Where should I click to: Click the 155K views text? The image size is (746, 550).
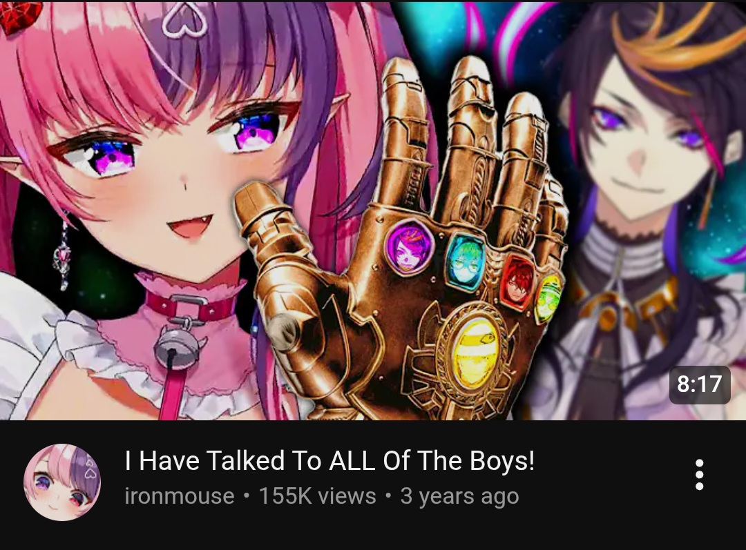(317, 495)
